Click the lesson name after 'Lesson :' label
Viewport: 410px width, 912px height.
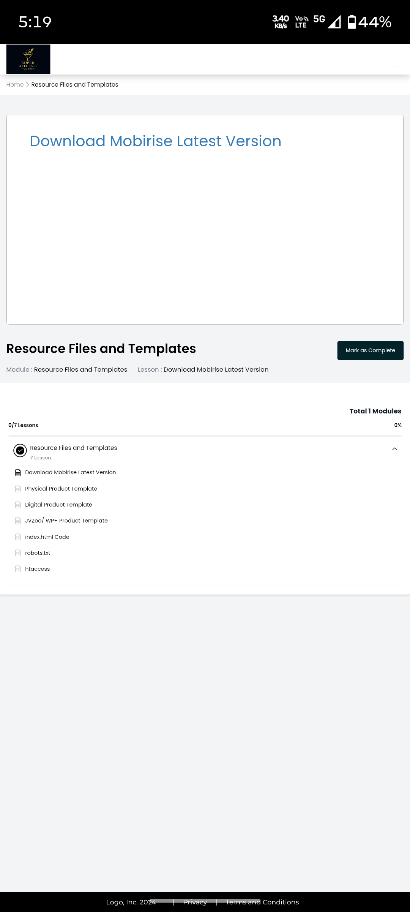pos(216,370)
